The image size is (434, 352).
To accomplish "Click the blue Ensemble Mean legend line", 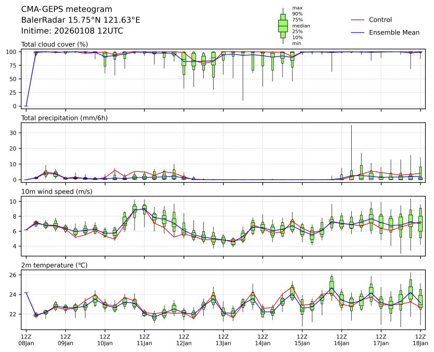I will (358, 32).
